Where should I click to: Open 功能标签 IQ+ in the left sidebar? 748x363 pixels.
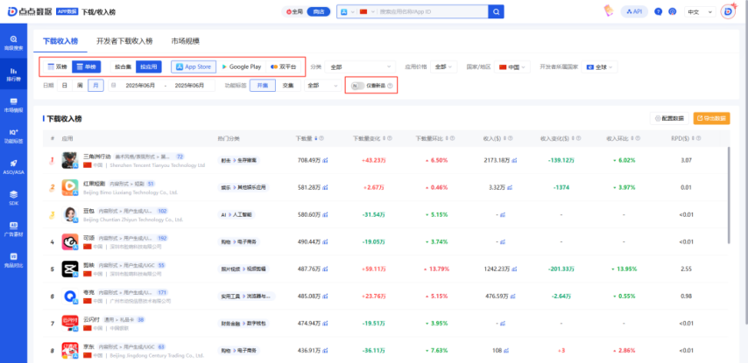coord(13,136)
